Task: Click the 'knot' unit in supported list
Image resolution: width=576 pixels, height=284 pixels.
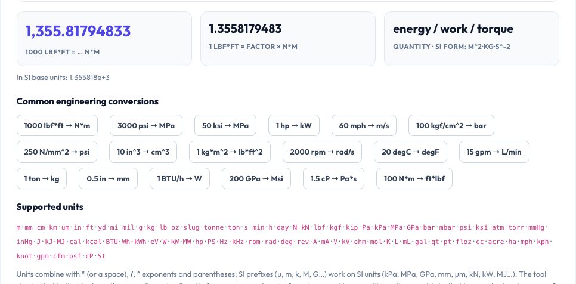Action: click(24, 256)
